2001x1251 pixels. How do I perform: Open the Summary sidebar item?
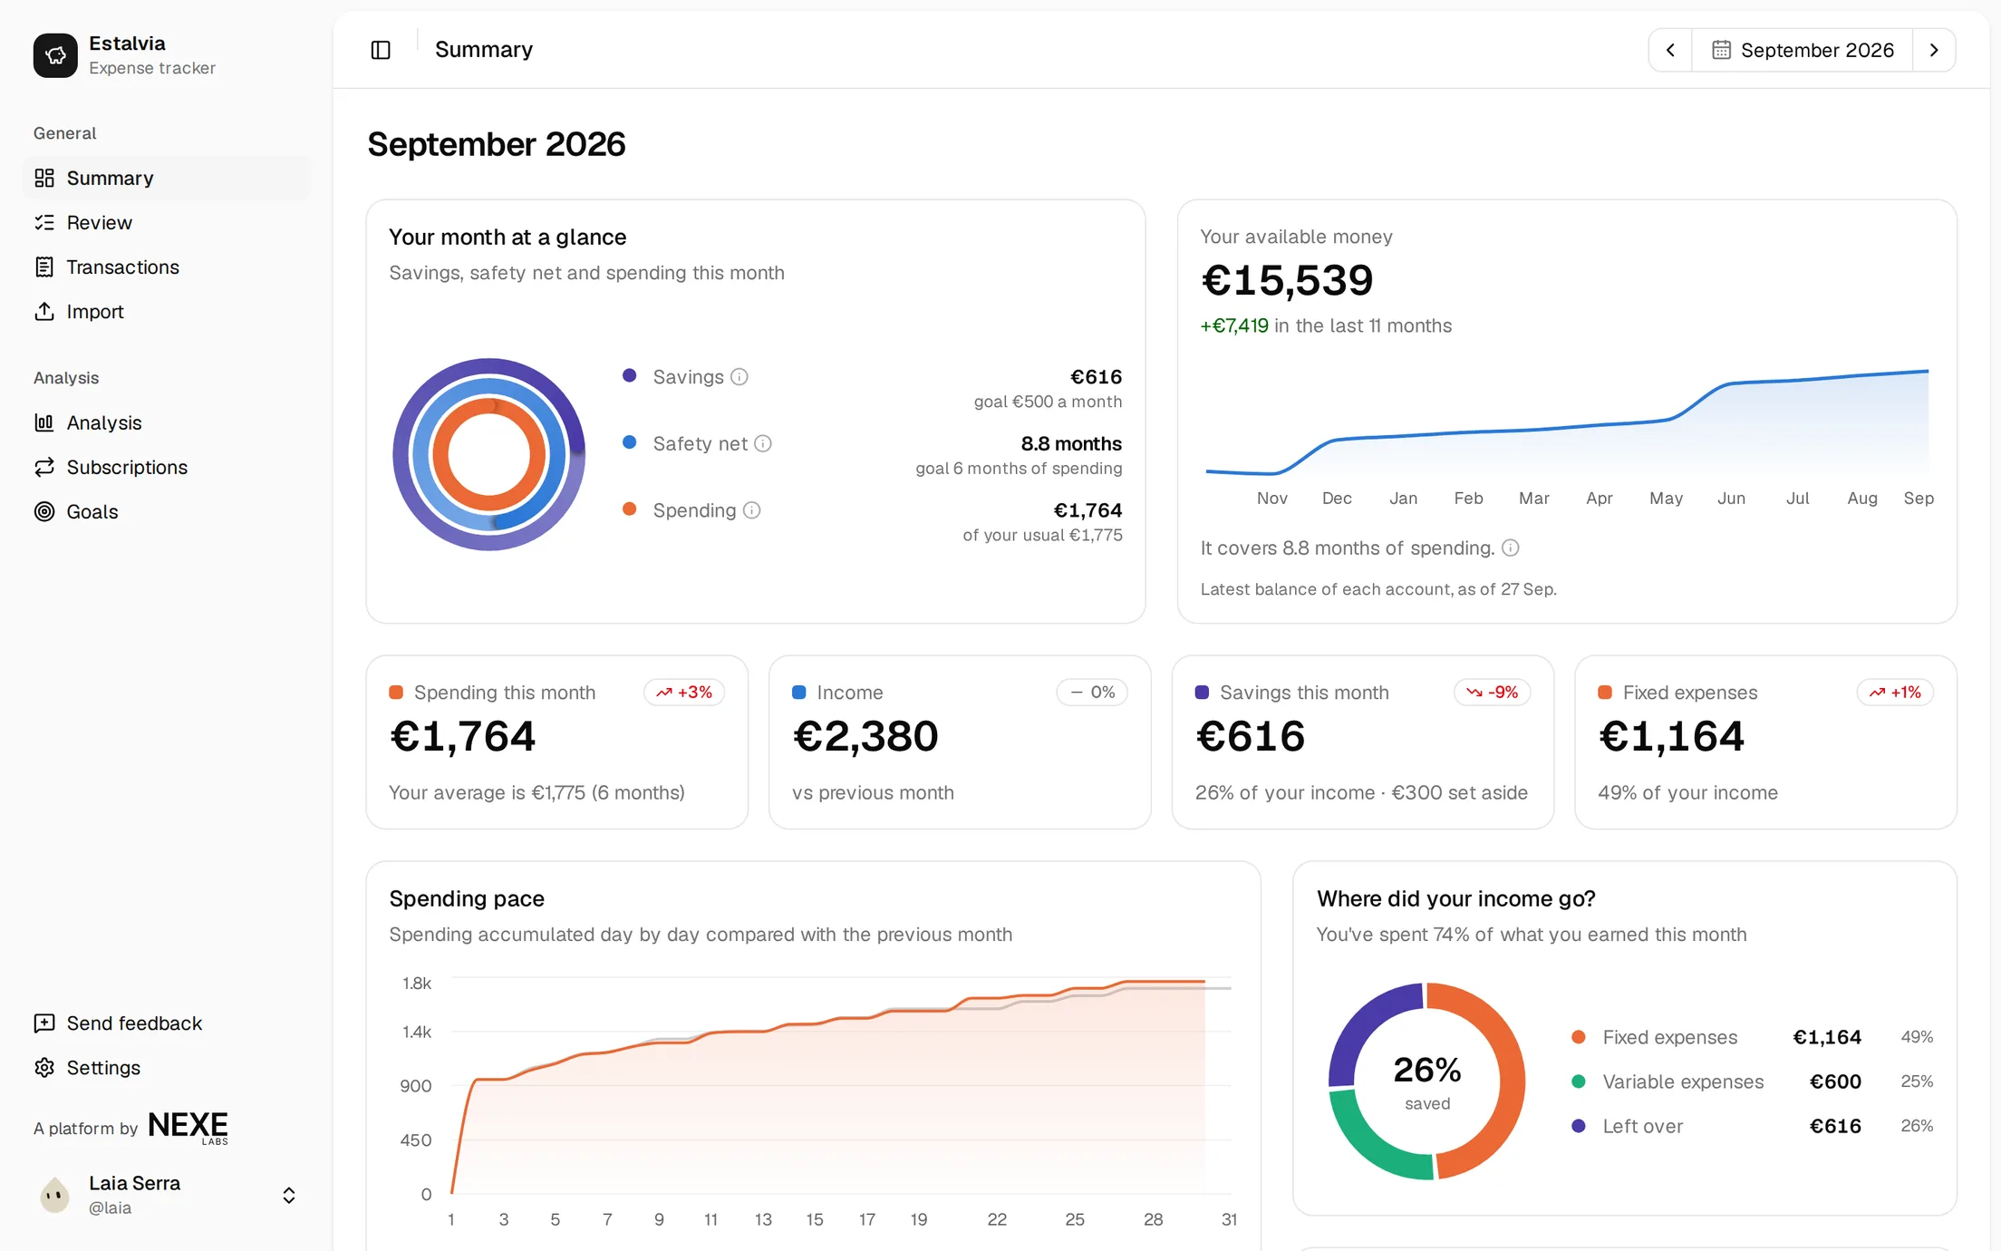coord(167,178)
